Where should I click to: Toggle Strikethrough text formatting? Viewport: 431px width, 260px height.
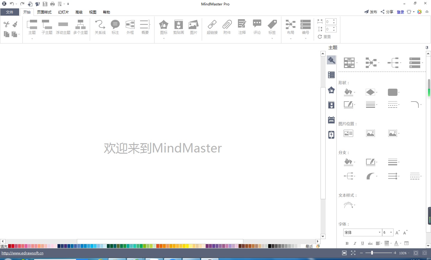(370, 243)
